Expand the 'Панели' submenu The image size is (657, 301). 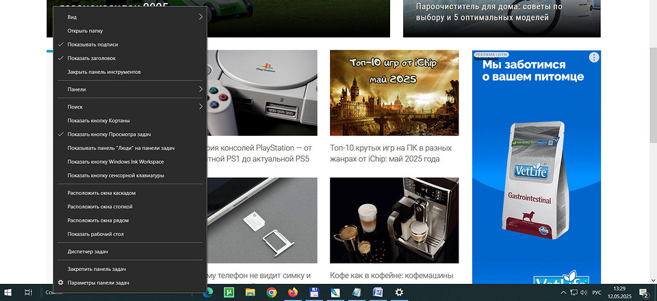(130, 89)
